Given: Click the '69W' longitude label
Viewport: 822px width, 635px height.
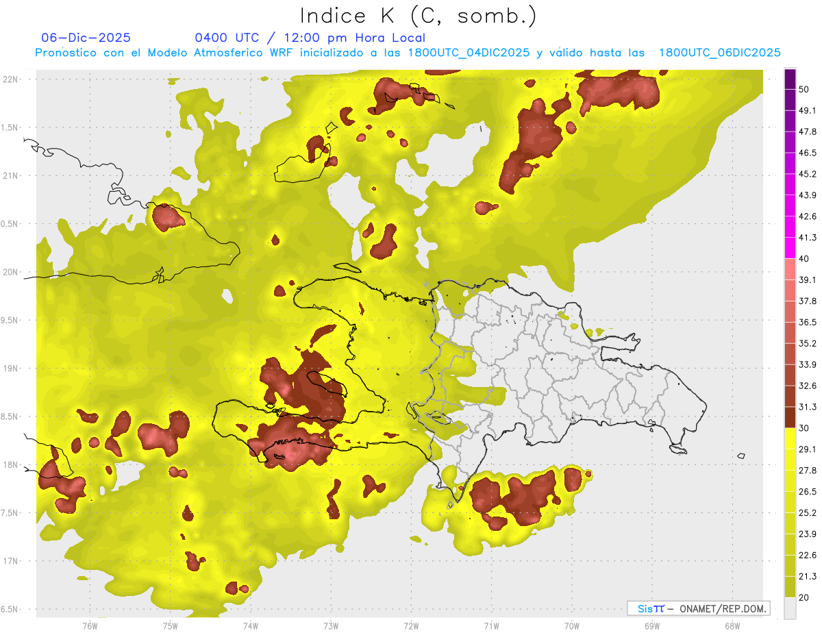Looking at the screenshot, I should [652, 625].
